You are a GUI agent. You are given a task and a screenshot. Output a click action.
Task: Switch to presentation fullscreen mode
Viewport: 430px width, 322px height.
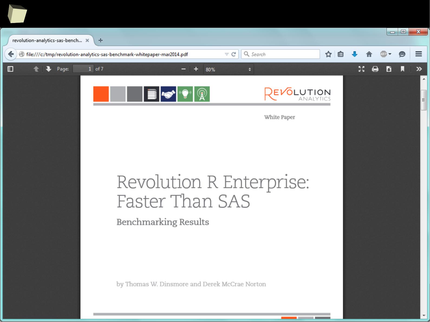361,69
